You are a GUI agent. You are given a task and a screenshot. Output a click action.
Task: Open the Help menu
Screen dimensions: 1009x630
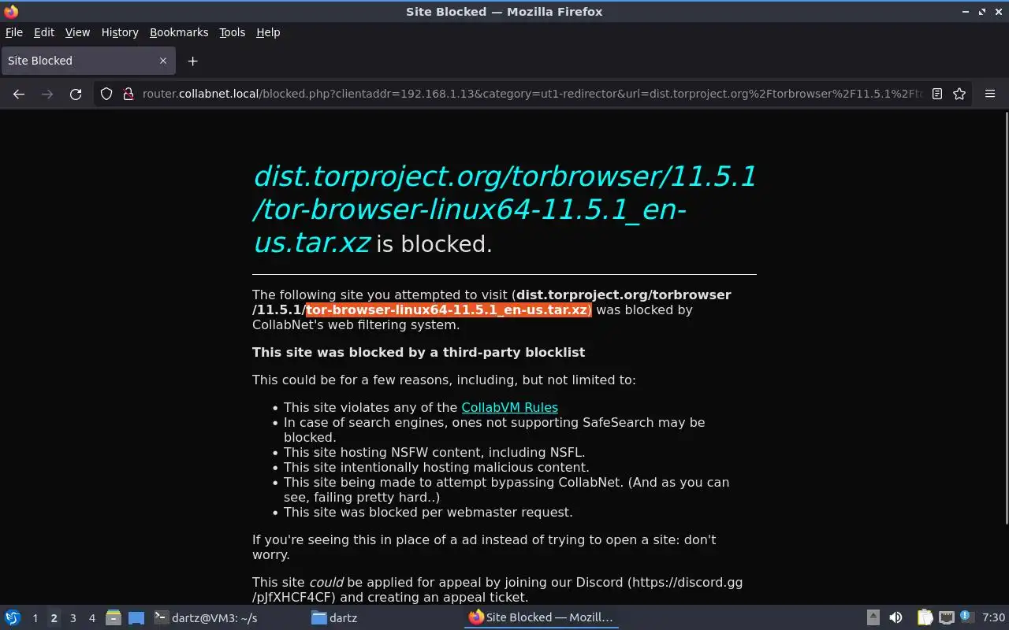268,32
